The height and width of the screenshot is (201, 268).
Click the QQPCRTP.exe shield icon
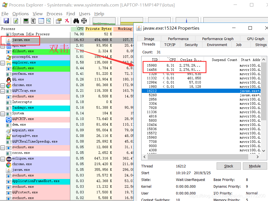pyautogui.click(x=9, y=119)
